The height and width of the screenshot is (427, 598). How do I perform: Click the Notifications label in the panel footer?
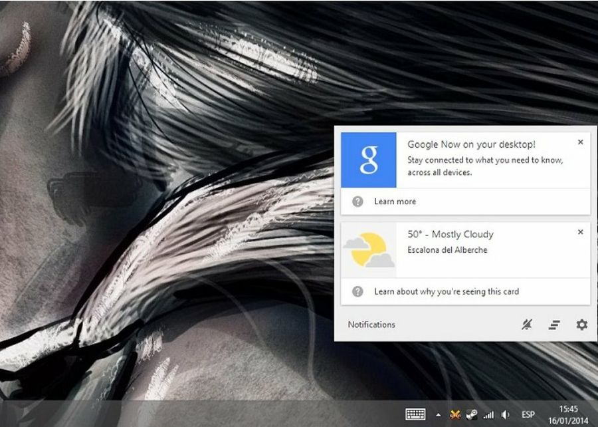[x=371, y=325]
